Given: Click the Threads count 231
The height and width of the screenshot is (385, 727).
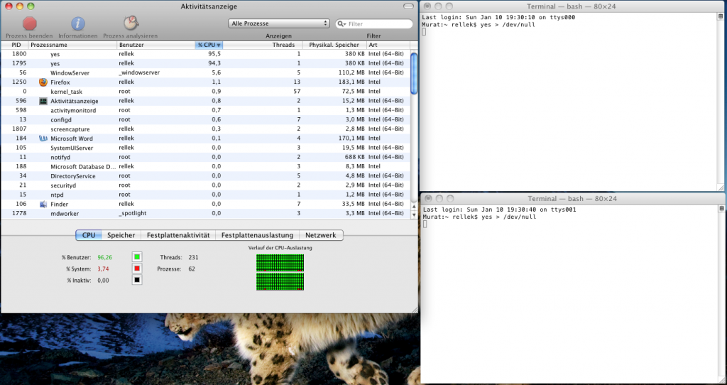Looking at the screenshot, I should (x=193, y=257).
